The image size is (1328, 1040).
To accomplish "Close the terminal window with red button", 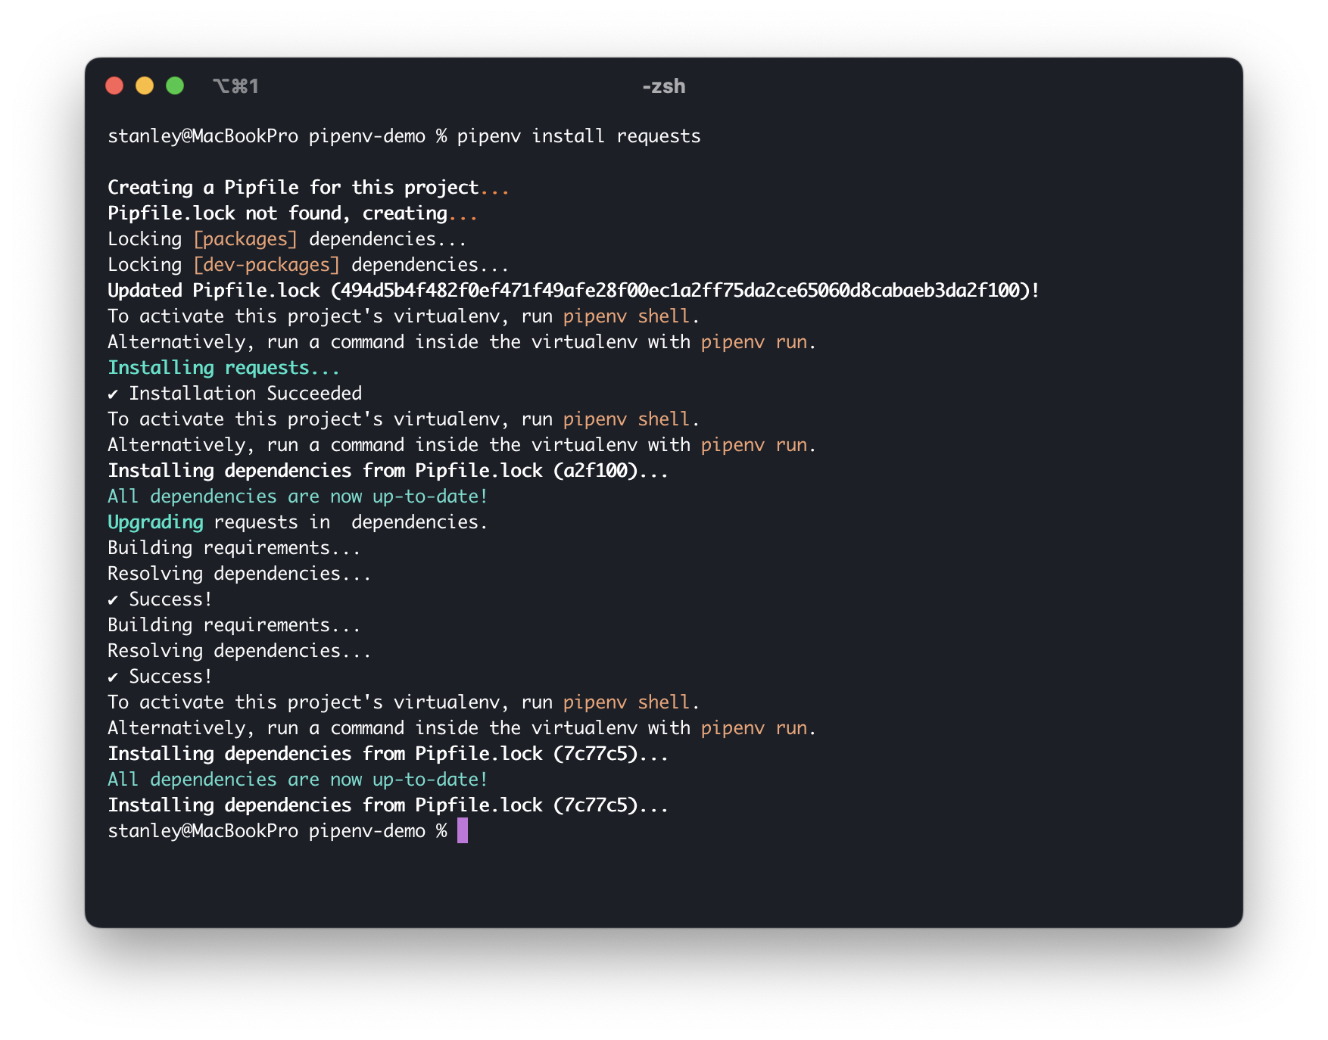I will (114, 86).
